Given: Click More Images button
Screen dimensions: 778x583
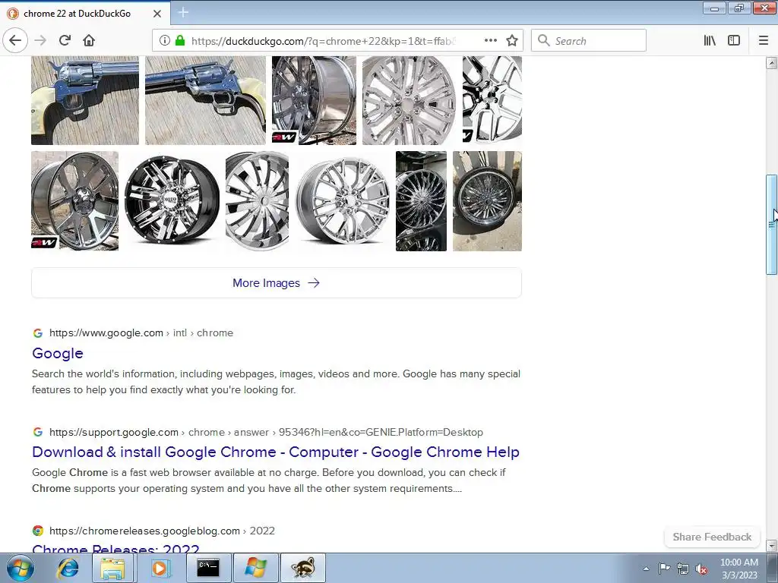Looking at the screenshot, I should point(277,283).
